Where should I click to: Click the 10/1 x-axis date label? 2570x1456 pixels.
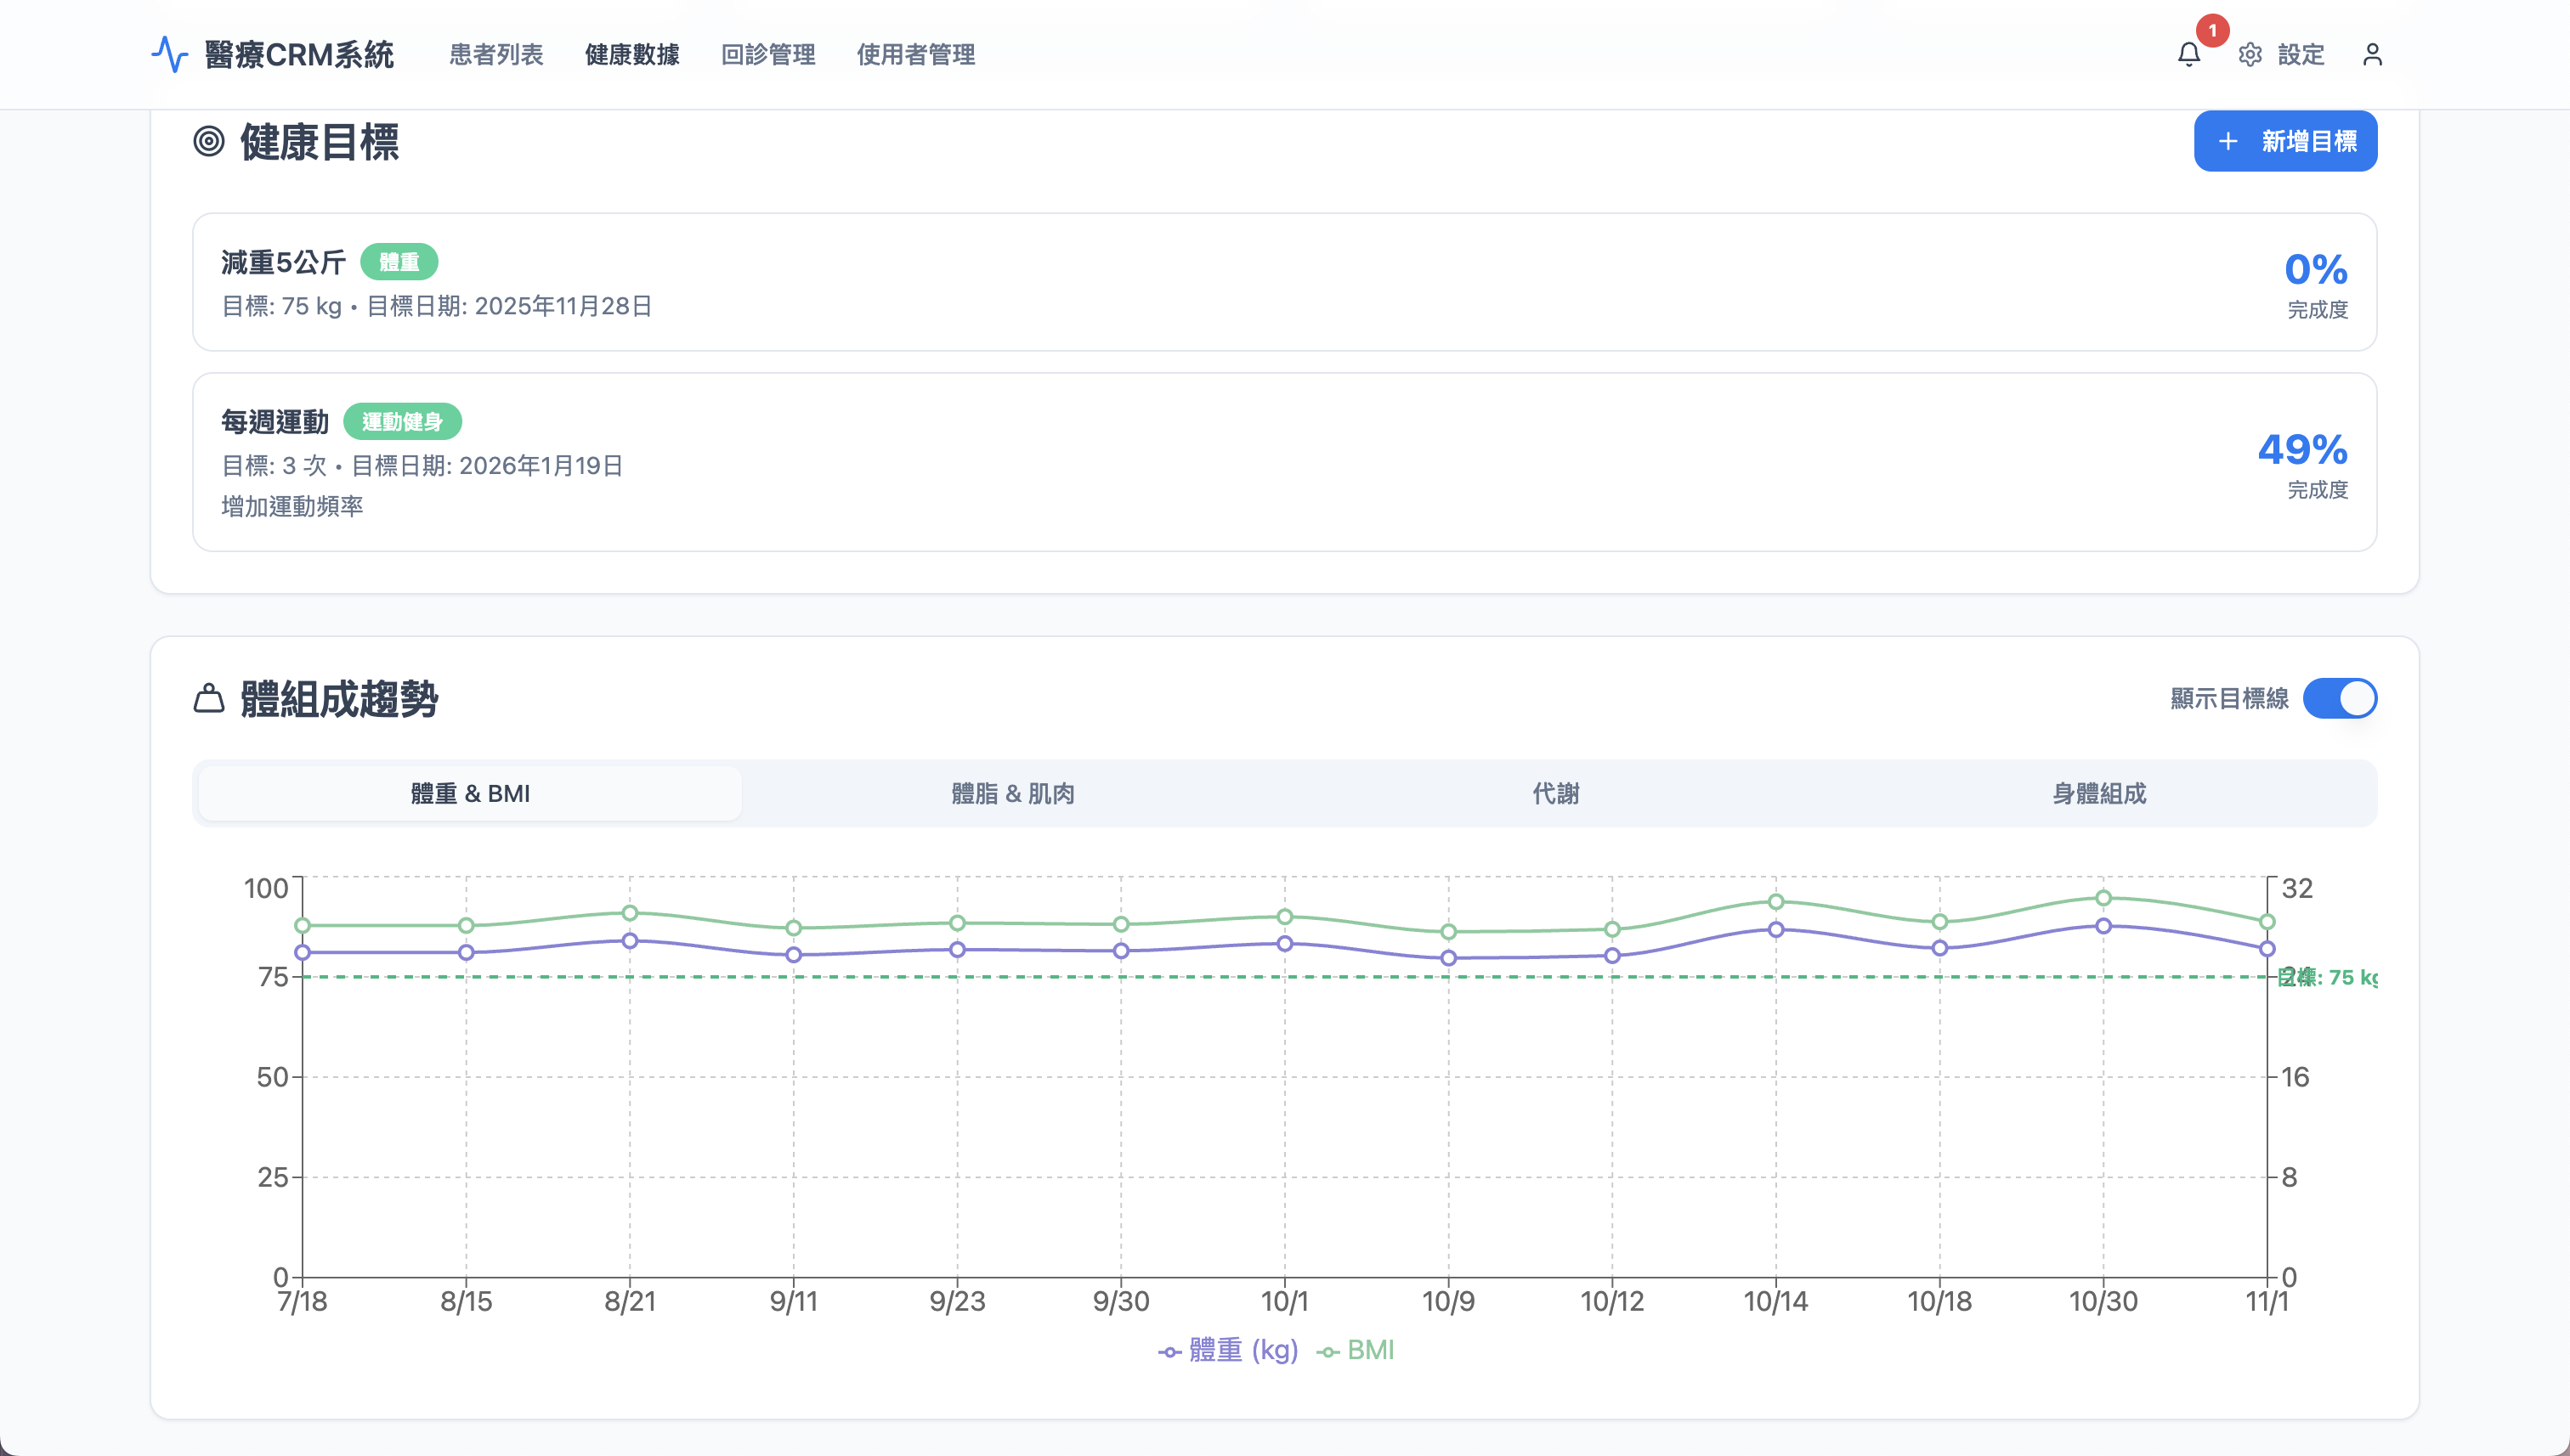click(1284, 1301)
